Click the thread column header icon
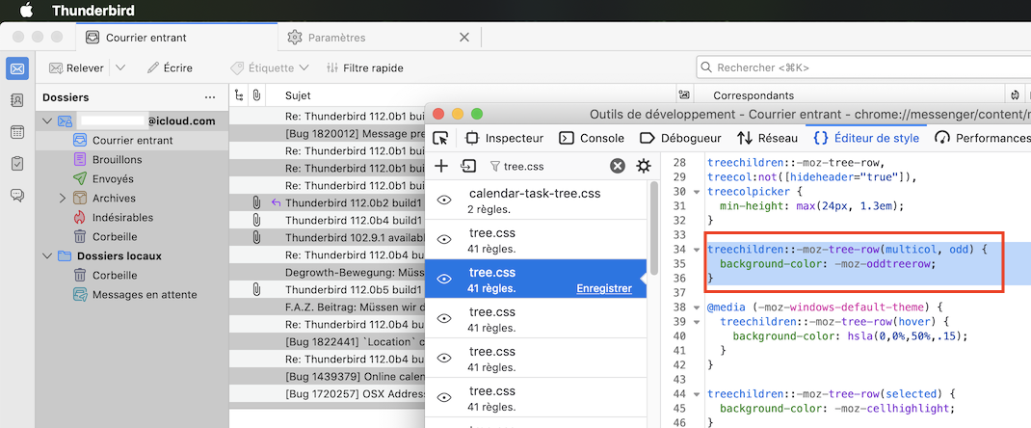Viewport: 1031px width, 428px height. pos(239,95)
